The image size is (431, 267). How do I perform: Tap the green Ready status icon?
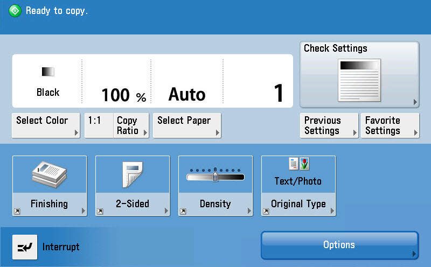(x=15, y=11)
